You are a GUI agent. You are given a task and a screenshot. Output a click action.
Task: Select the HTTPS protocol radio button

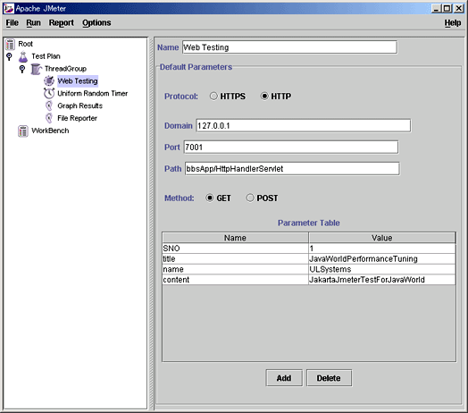pos(213,97)
